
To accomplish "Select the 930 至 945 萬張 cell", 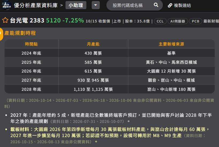I will pyautogui.click(x=93, y=80).
